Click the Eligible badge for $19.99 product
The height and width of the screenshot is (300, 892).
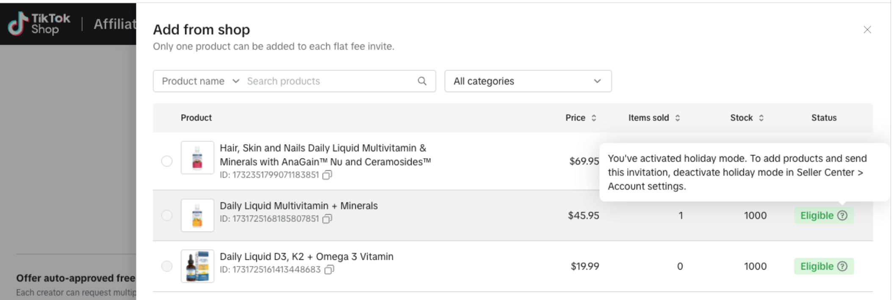pos(824,266)
